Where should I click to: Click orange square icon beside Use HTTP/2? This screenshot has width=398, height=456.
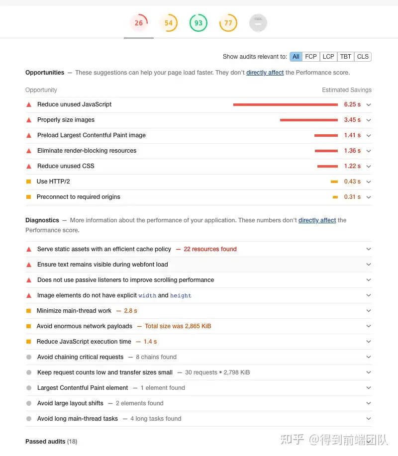[29, 182]
